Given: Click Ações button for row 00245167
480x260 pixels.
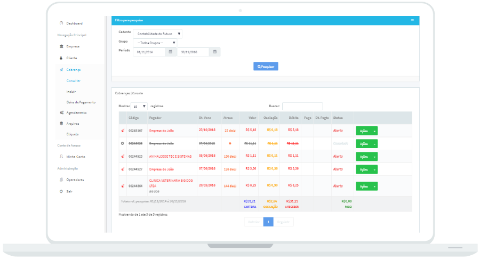Looking at the screenshot, I should tap(364, 131).
